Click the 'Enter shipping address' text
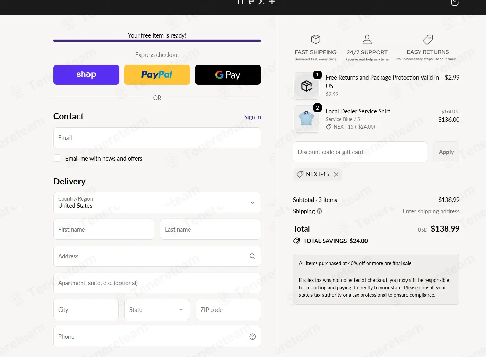The height and width of the screenshot is (357, 486). 431,211
